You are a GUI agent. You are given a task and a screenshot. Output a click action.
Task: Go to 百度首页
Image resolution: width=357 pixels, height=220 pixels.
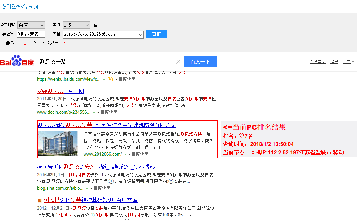pyautogui.click(x=317, y=62)
